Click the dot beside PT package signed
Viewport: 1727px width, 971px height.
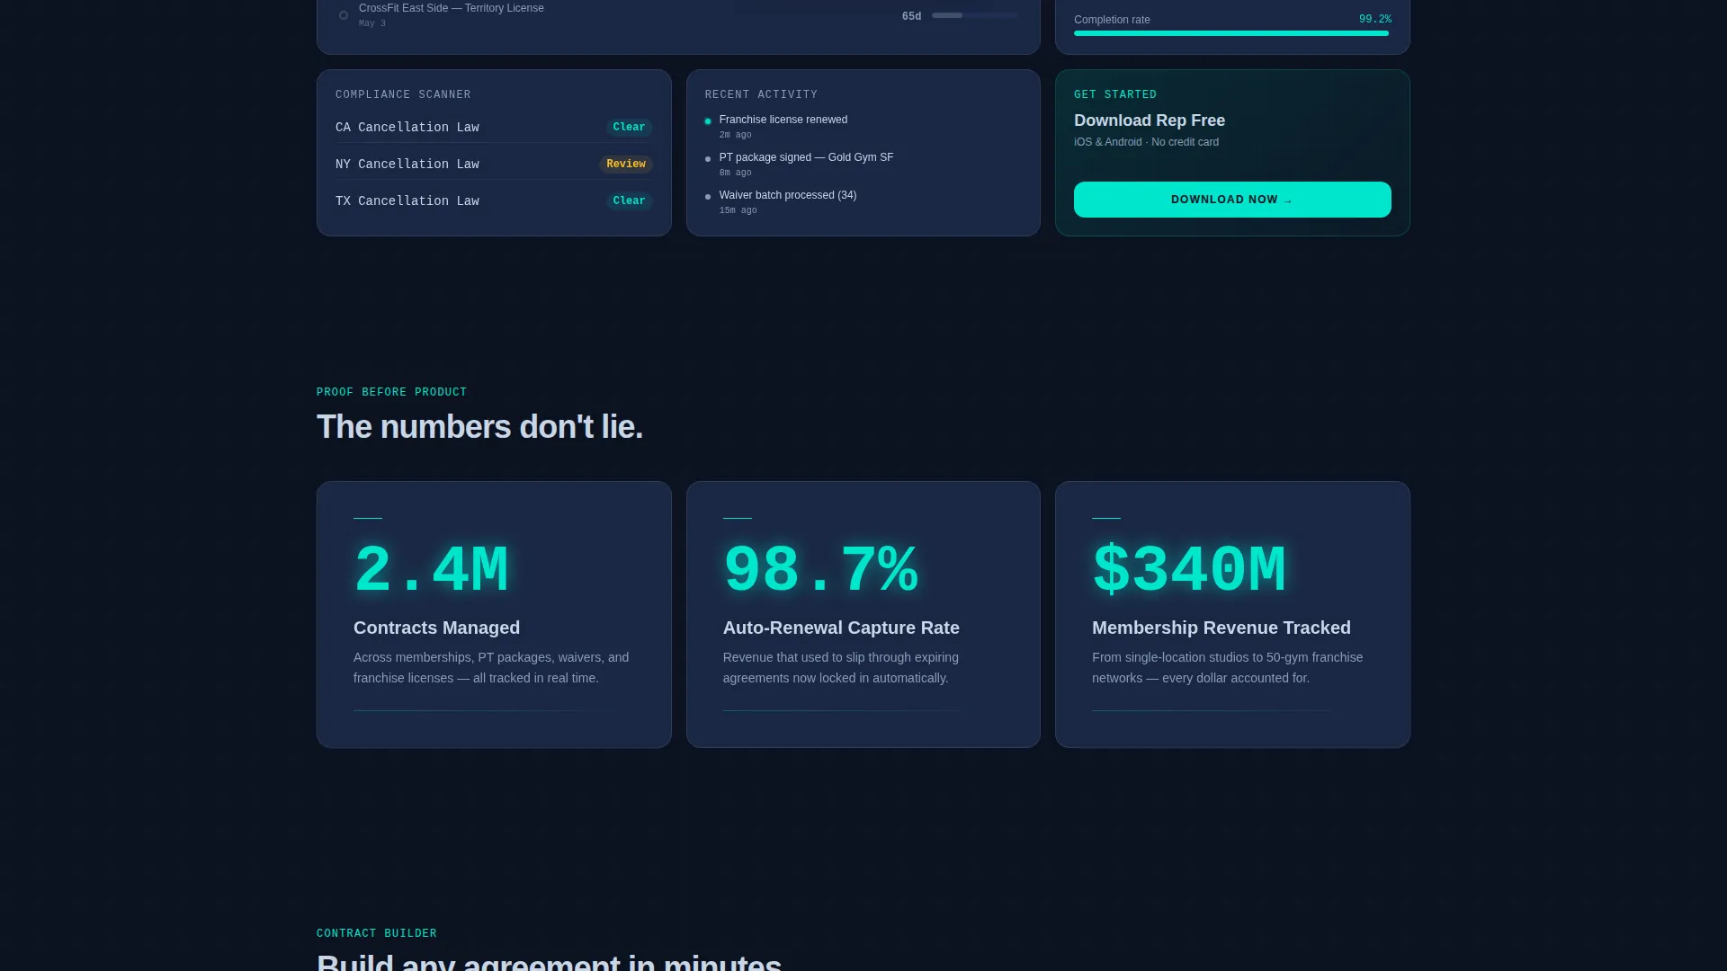pyautogui.click(x=708, y=159)
